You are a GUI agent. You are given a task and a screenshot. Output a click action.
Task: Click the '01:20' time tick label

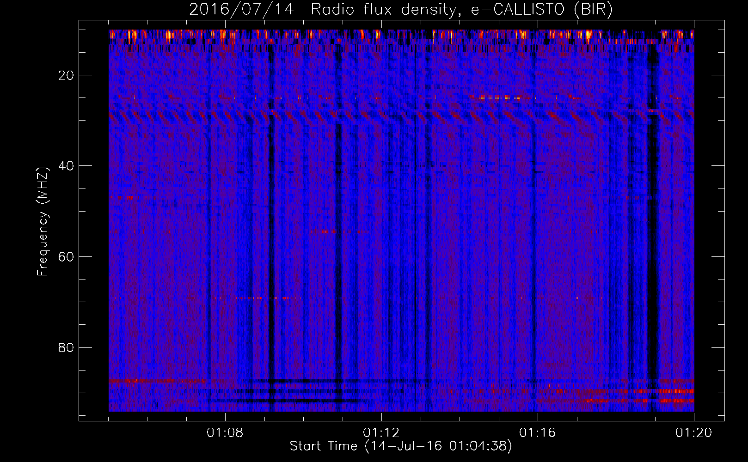click(x=694, y=433)
